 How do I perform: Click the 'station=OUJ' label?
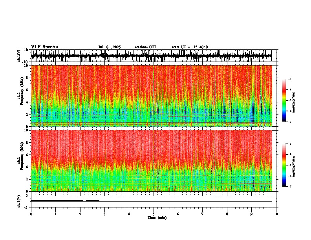click(145, 47)
